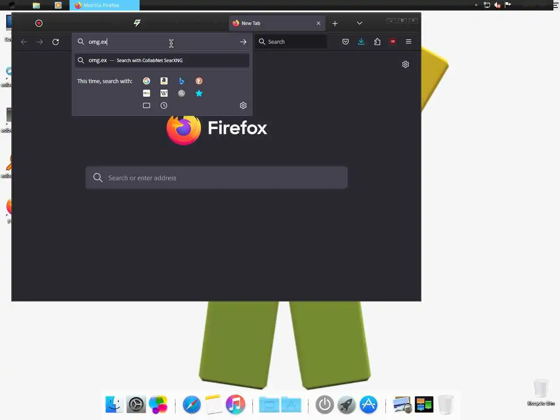Open the Mission Control icon in the dock
Screen dimensions: 560x420
pyautogui.click(x=424, y=404)
